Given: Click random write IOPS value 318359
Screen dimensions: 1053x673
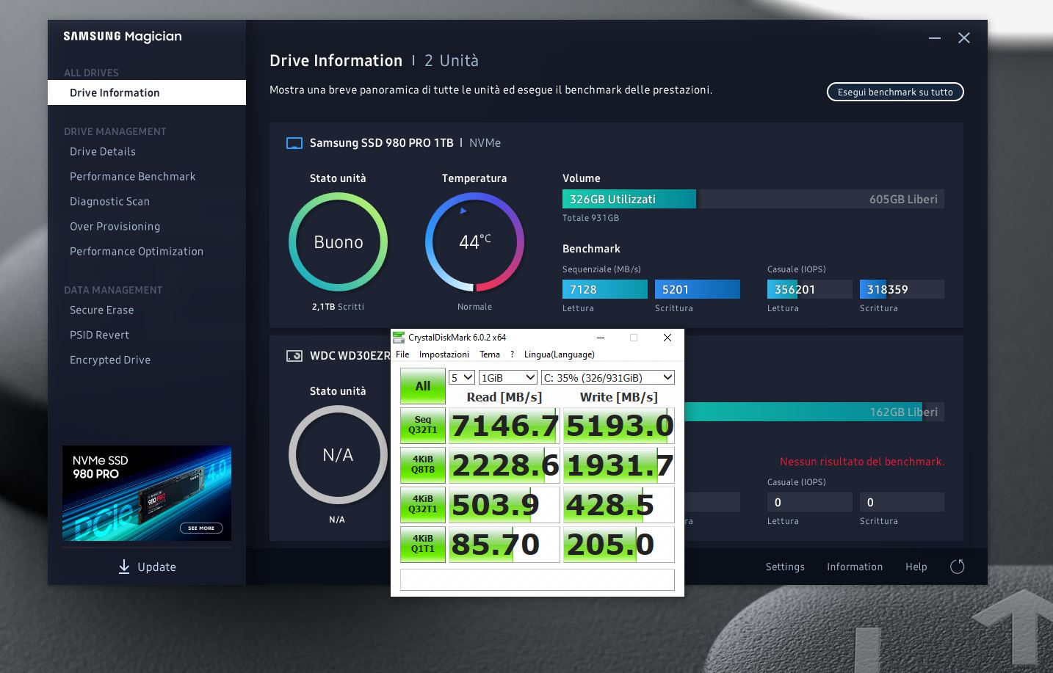Looking at the screenshot, I should [x=902, y=289].
